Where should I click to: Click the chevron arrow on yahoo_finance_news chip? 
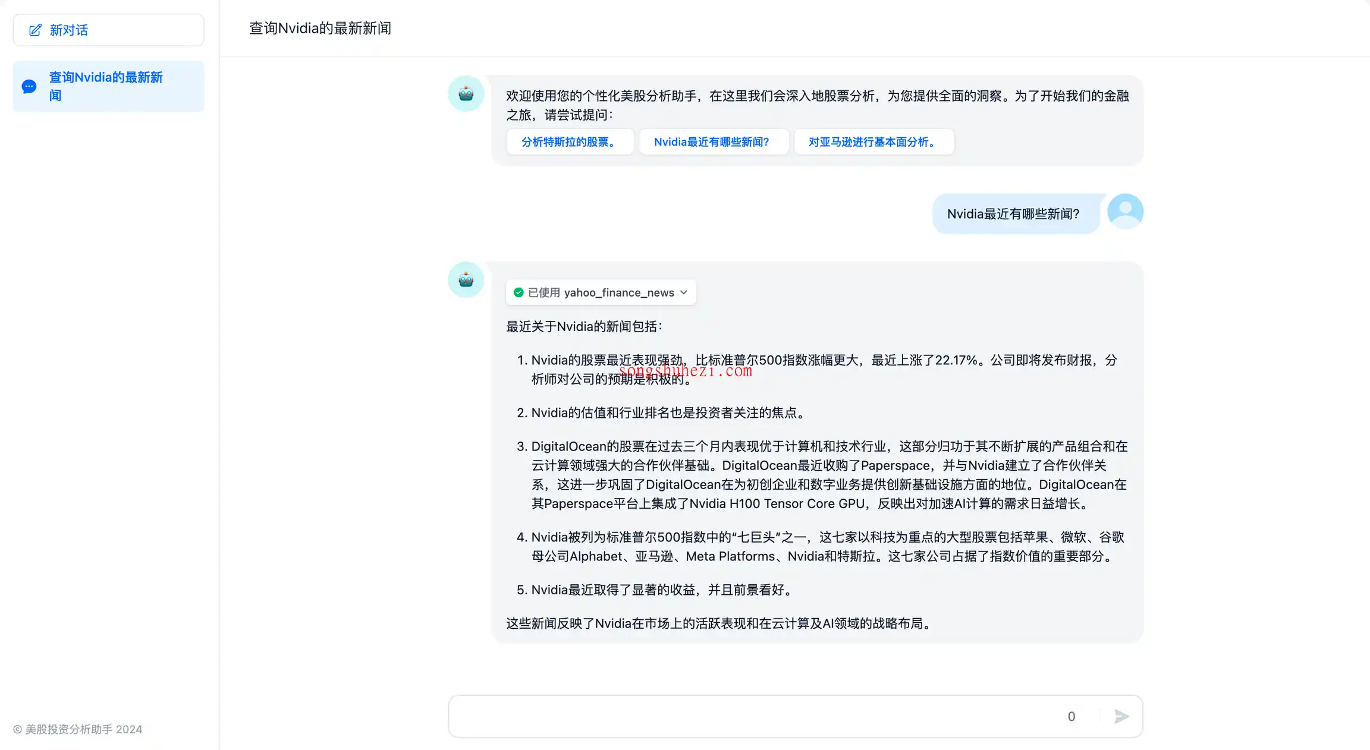(x=684, y=292)
